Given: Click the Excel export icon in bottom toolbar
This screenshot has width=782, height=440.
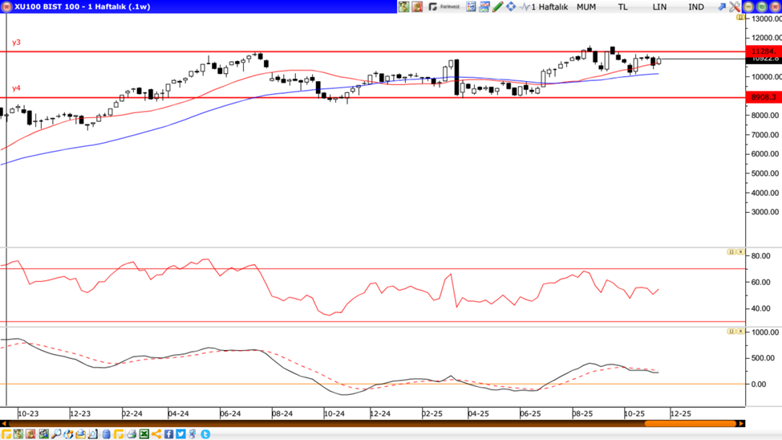Looking at the screenshot, I should click(x=144, y=434).
